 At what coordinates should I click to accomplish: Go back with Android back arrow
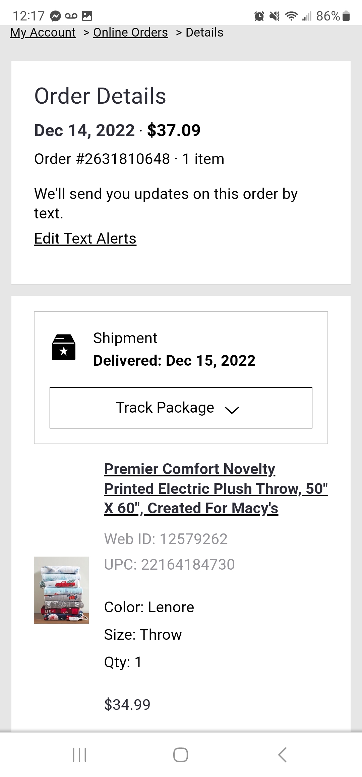(x=283, y=755)
